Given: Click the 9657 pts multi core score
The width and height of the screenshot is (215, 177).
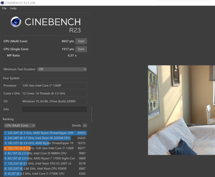Looking at the screenshot, I should point(68,41).
